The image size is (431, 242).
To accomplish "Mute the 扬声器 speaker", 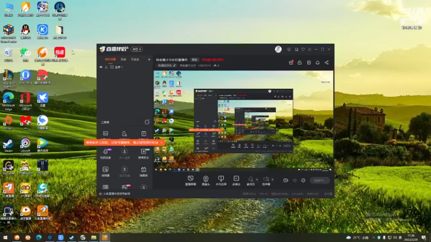I will pos(266,181).
